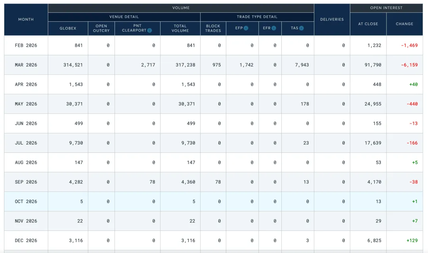Click the OPEN OUTCRY column header

pos(101,29)
